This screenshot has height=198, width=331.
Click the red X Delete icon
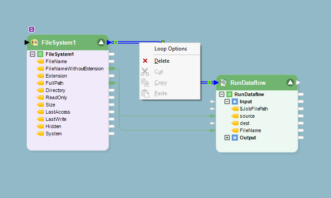(x=145, y=61)
